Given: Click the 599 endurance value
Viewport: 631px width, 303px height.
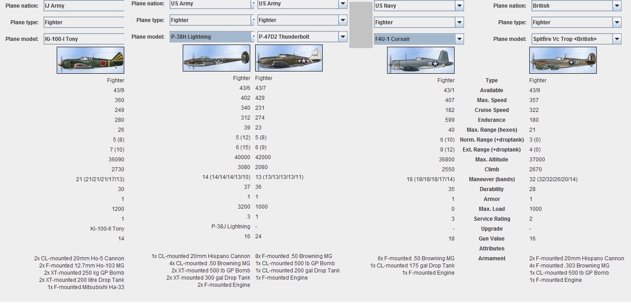Looking at the screenshot, I should click(449, 120).
